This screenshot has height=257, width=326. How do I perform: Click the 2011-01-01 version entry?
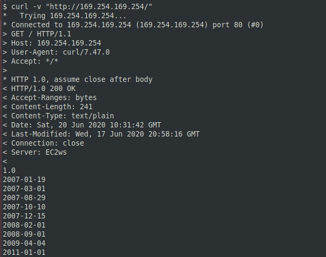click(x=24, y=252)
